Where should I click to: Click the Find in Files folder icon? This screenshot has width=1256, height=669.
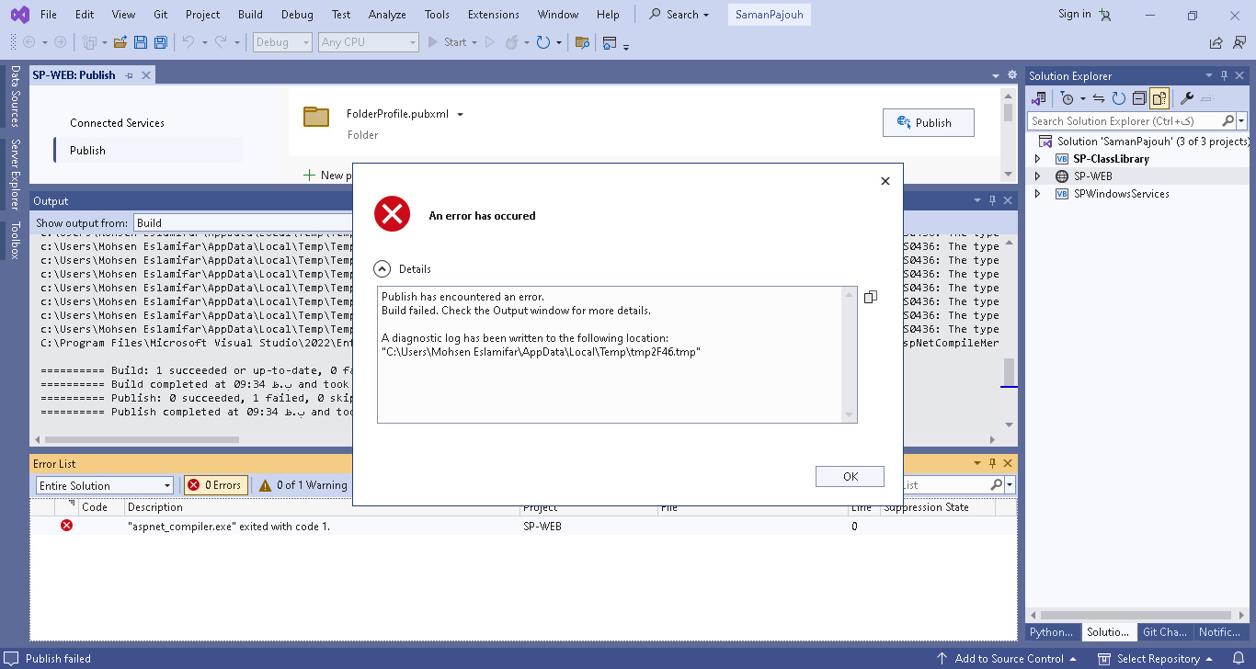click(x=582, y=42)
